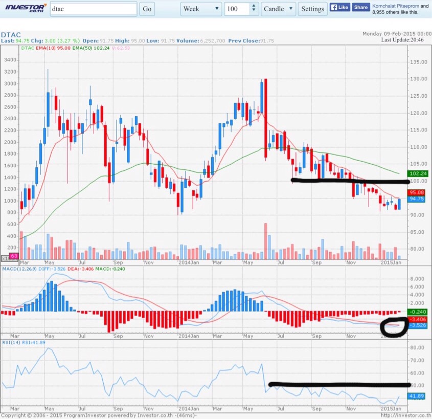Viewport: 432px width, 419px height.
Task: Click the blue 94.75 last price tag
Action: point(416,199)
